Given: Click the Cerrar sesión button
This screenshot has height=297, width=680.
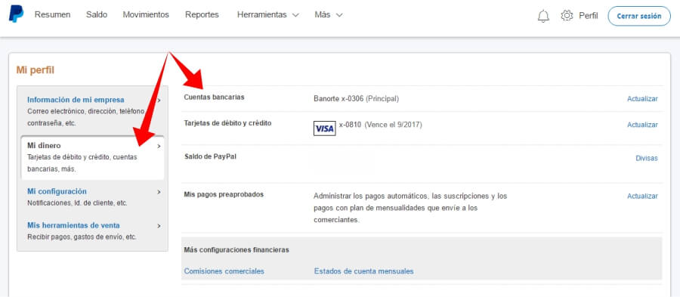Looking at the screenshot, I should (x=638, y=16).
